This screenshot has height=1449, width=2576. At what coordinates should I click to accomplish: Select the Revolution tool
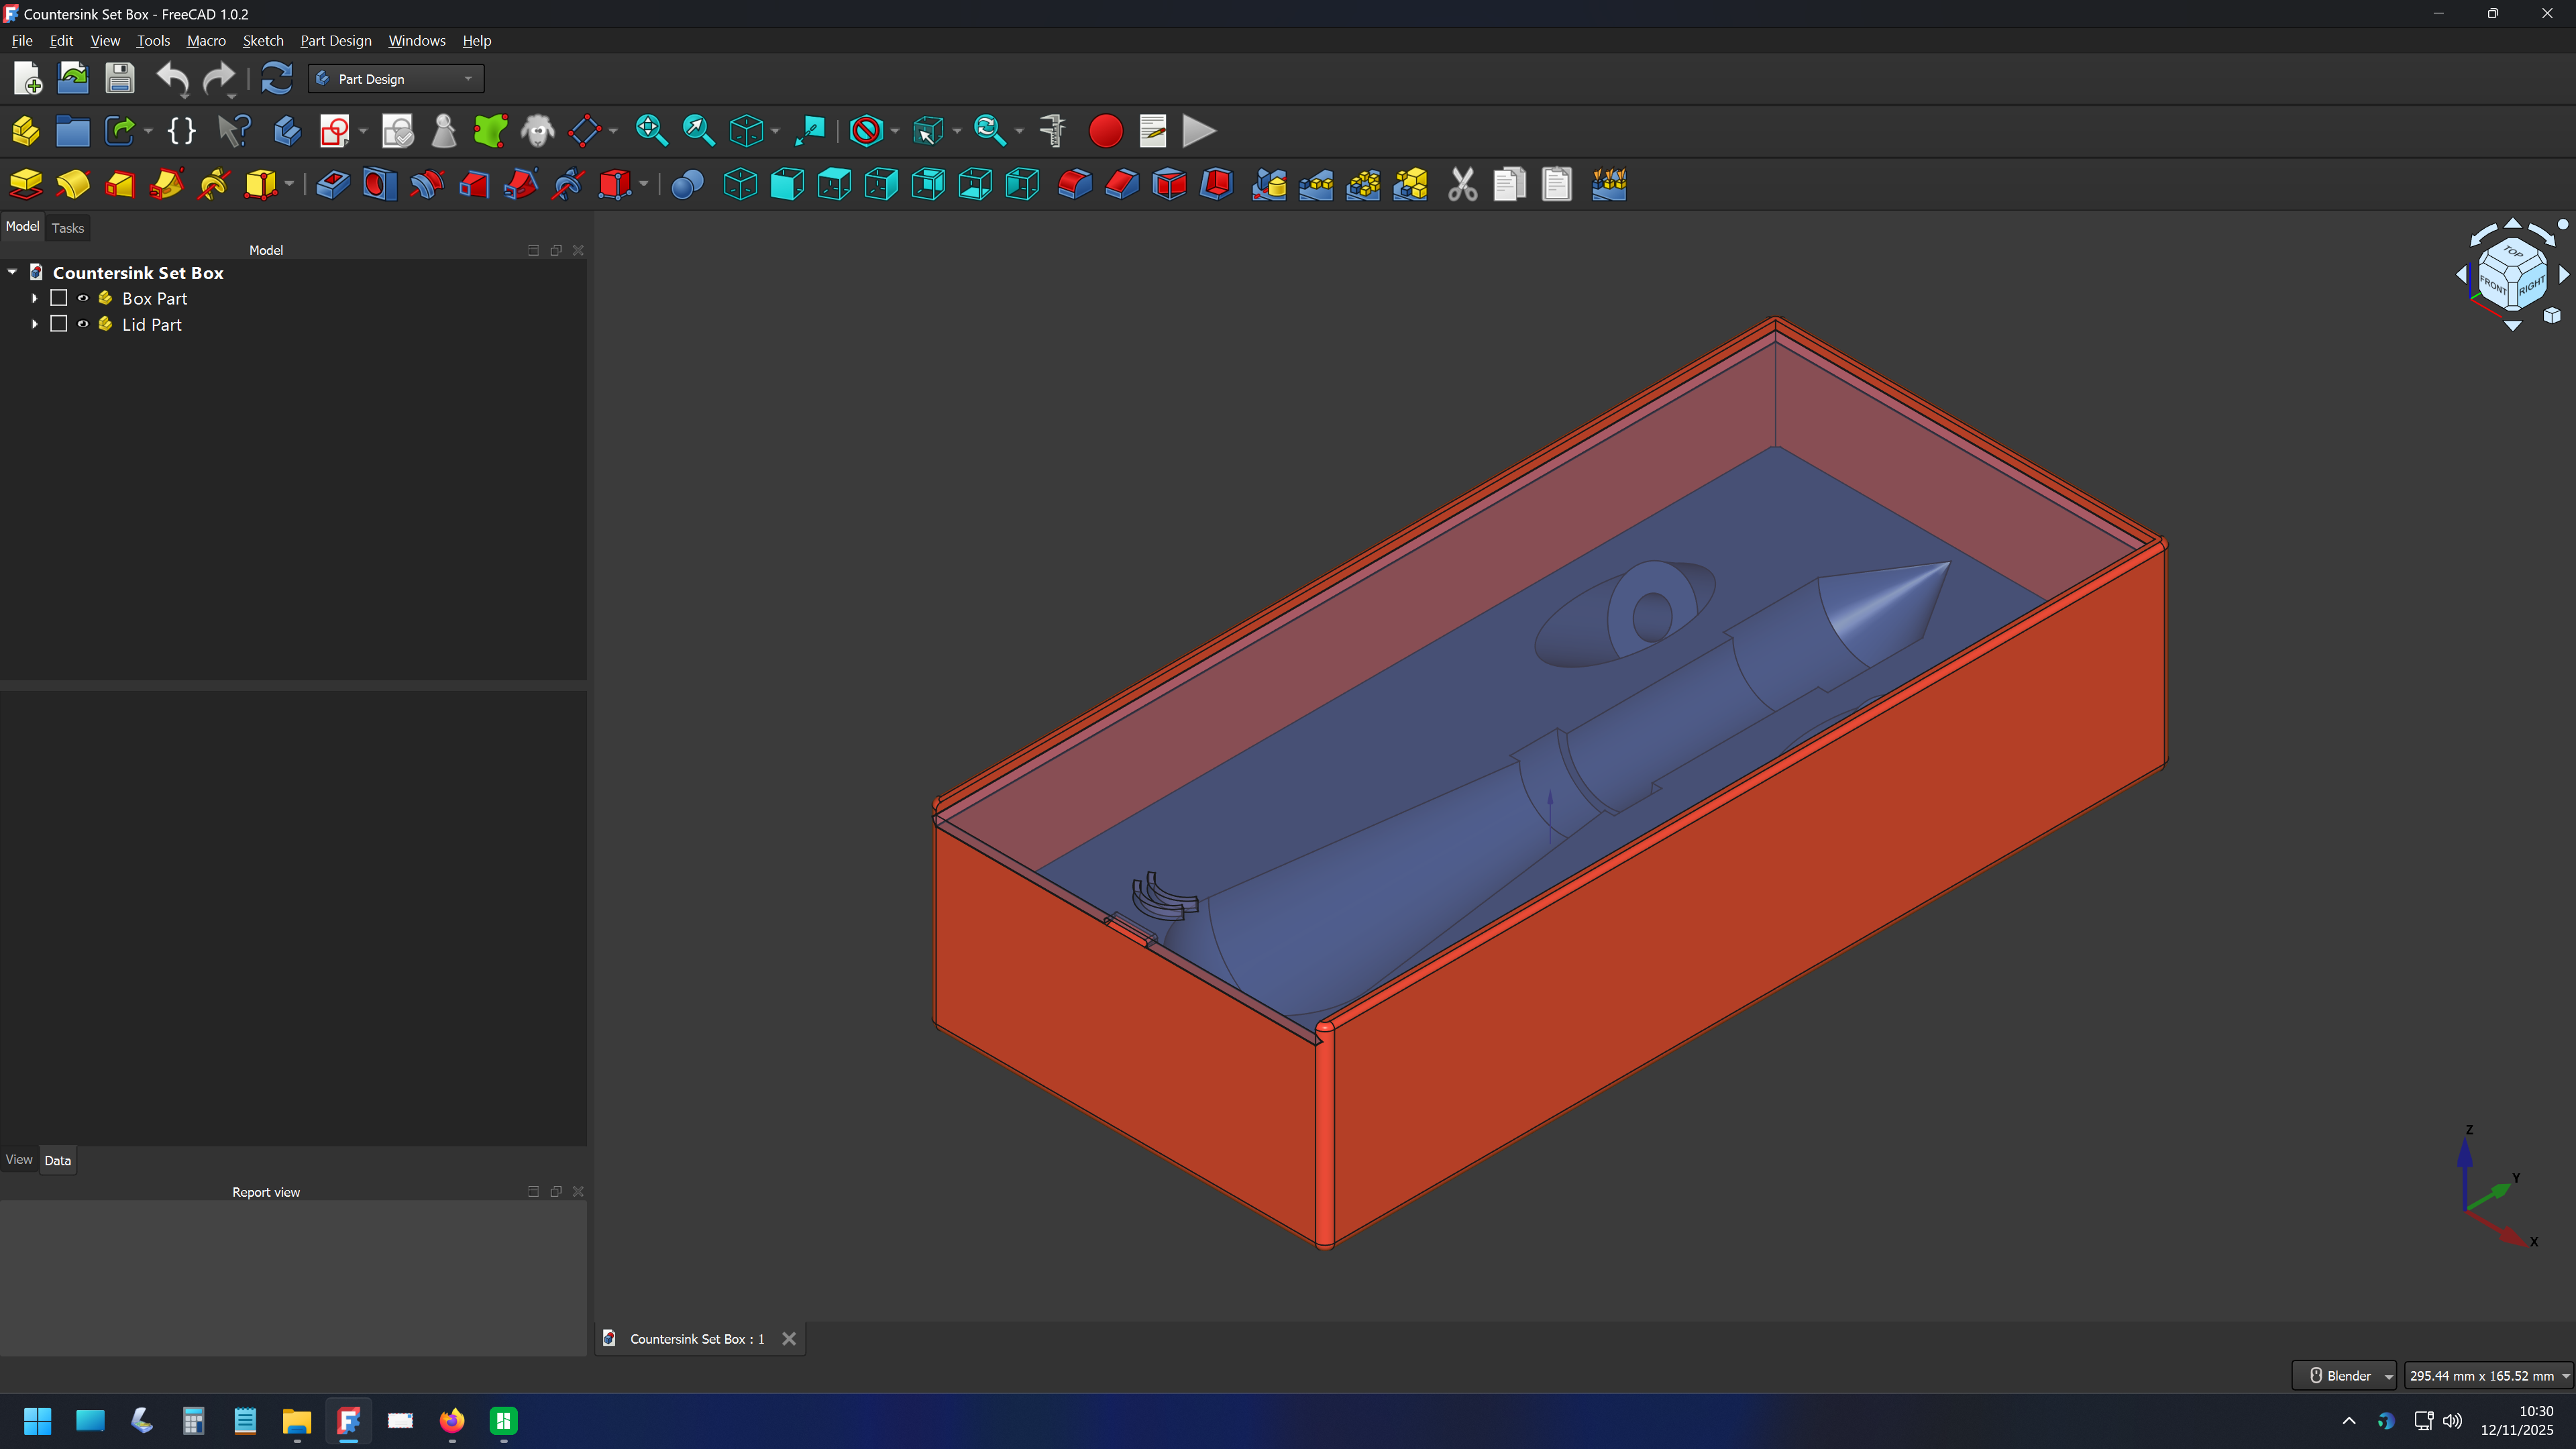point(73,184)
